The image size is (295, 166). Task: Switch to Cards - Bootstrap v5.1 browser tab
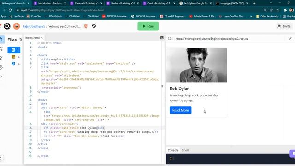point(159,3)
